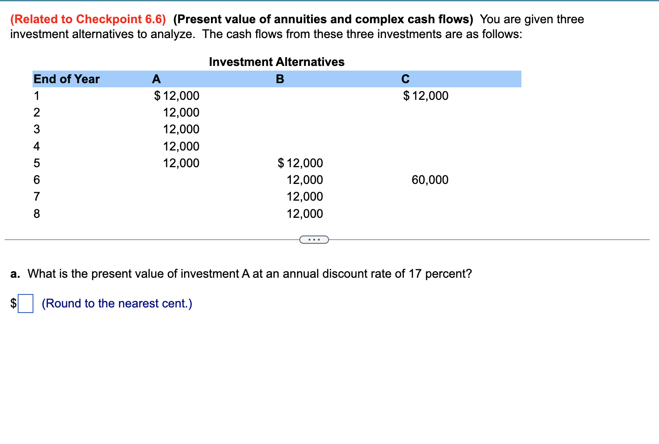The height and width of the screenshot is (444, 659).
Task: Click the Investment Alternatives table title
Action: (x=277, y=62)
